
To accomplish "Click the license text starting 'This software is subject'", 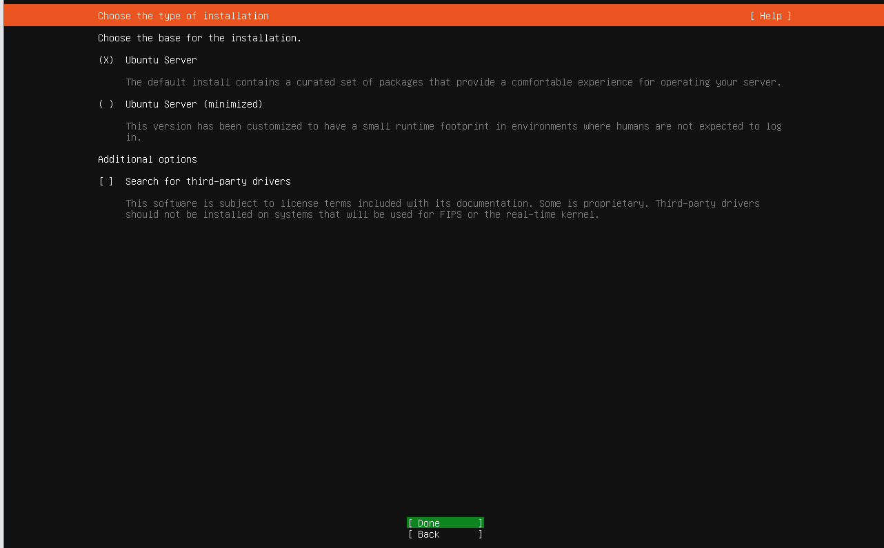I will coord(443,209).
